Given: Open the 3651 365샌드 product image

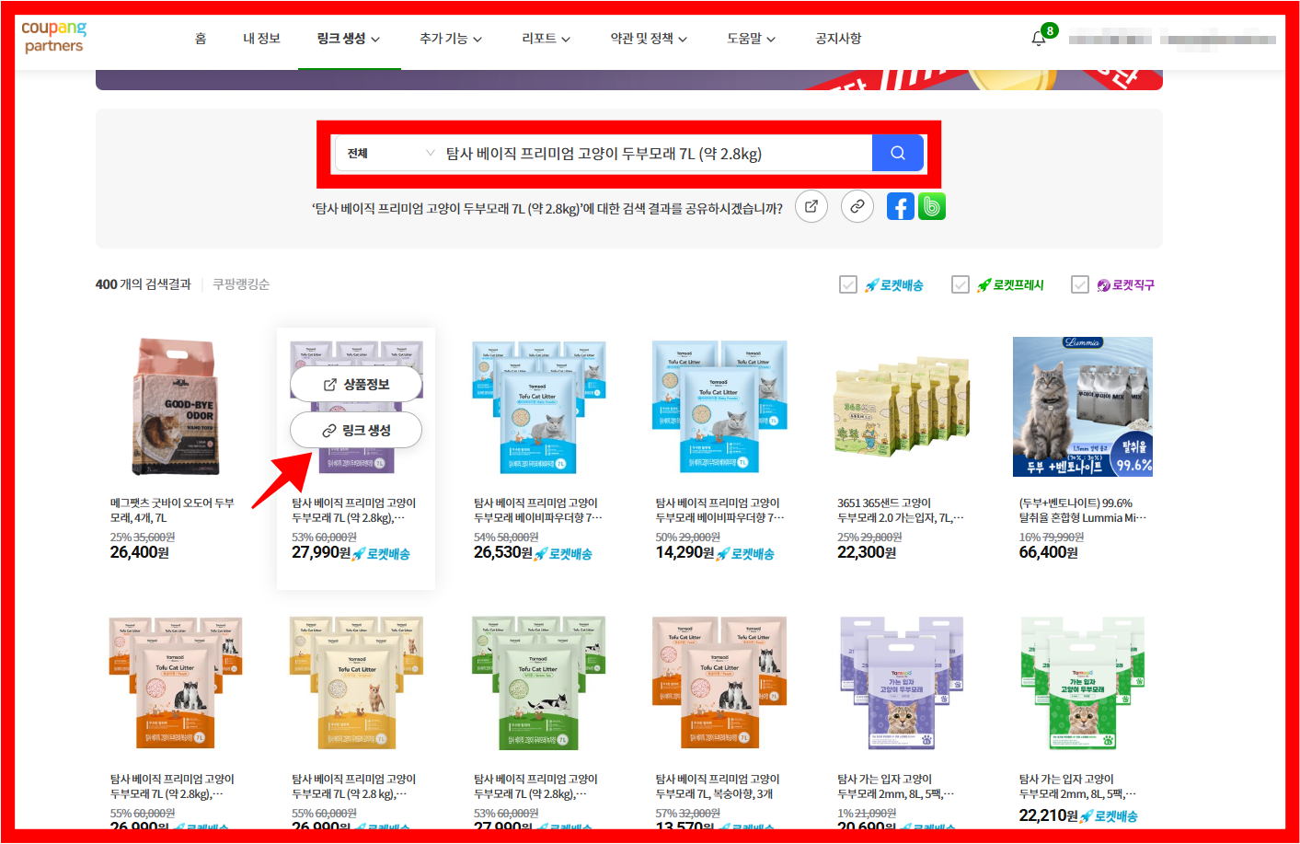Looking at the screenshot, I should click(902, 407).
